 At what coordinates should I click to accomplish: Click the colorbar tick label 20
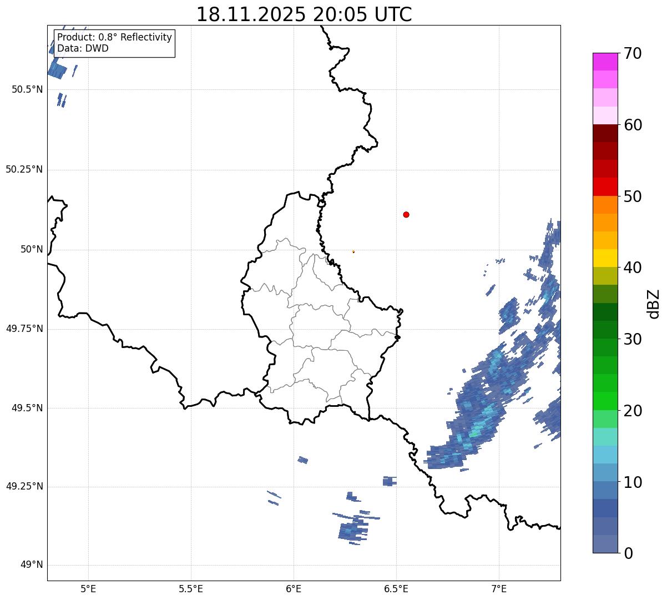633,411
